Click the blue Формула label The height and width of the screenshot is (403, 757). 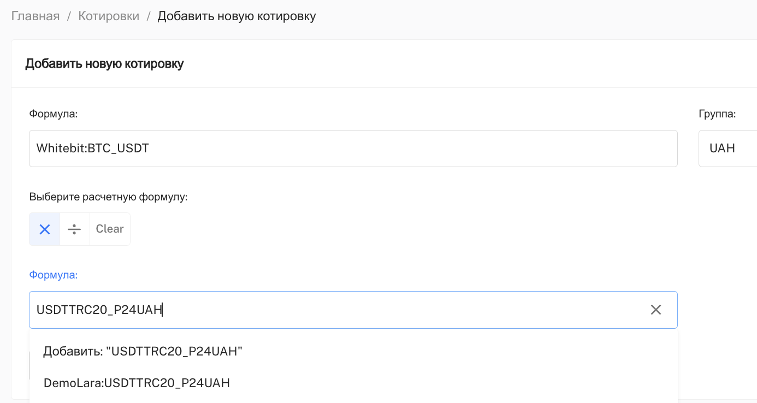(54, 275)
